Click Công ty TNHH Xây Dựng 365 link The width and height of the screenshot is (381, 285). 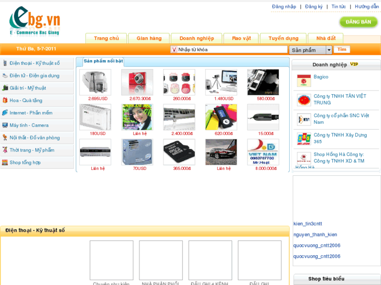340,138
